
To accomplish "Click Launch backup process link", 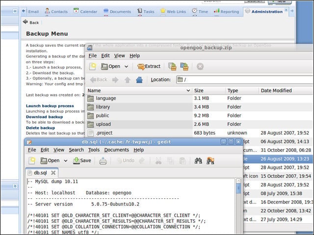I will 50,106.
